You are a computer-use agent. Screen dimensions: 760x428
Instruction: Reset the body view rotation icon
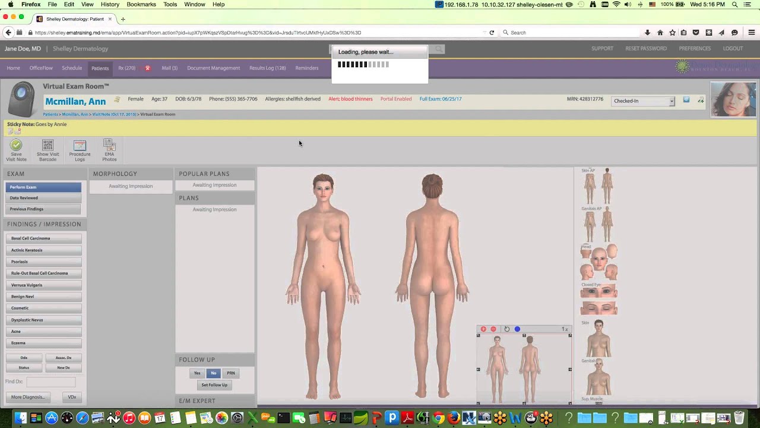tap(506, 329)
